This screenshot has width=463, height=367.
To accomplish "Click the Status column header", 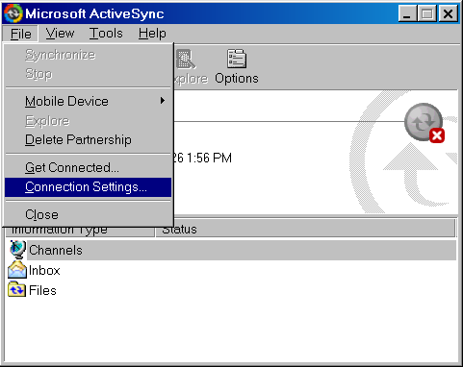I will (305, 229).
